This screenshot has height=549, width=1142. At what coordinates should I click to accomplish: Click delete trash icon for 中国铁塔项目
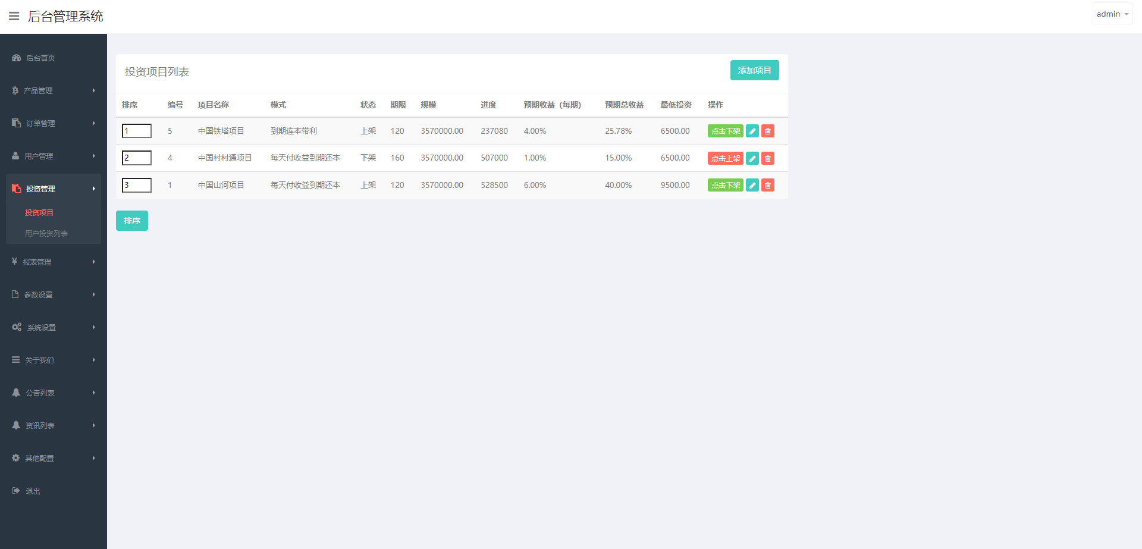tap(768, 131)
